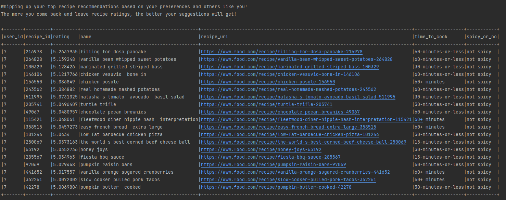Image resolution: width=506 pixels, height=200 pixels.
Task: Visit the world's best corned beef cheese ball link
Action: coord(303,142)
